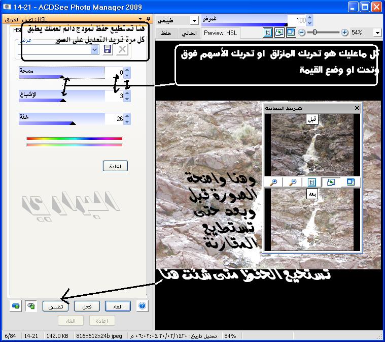Screen dimensions: 385x342
Task: Increase the hue value with up arrow
Action: [x=127, y=70]
